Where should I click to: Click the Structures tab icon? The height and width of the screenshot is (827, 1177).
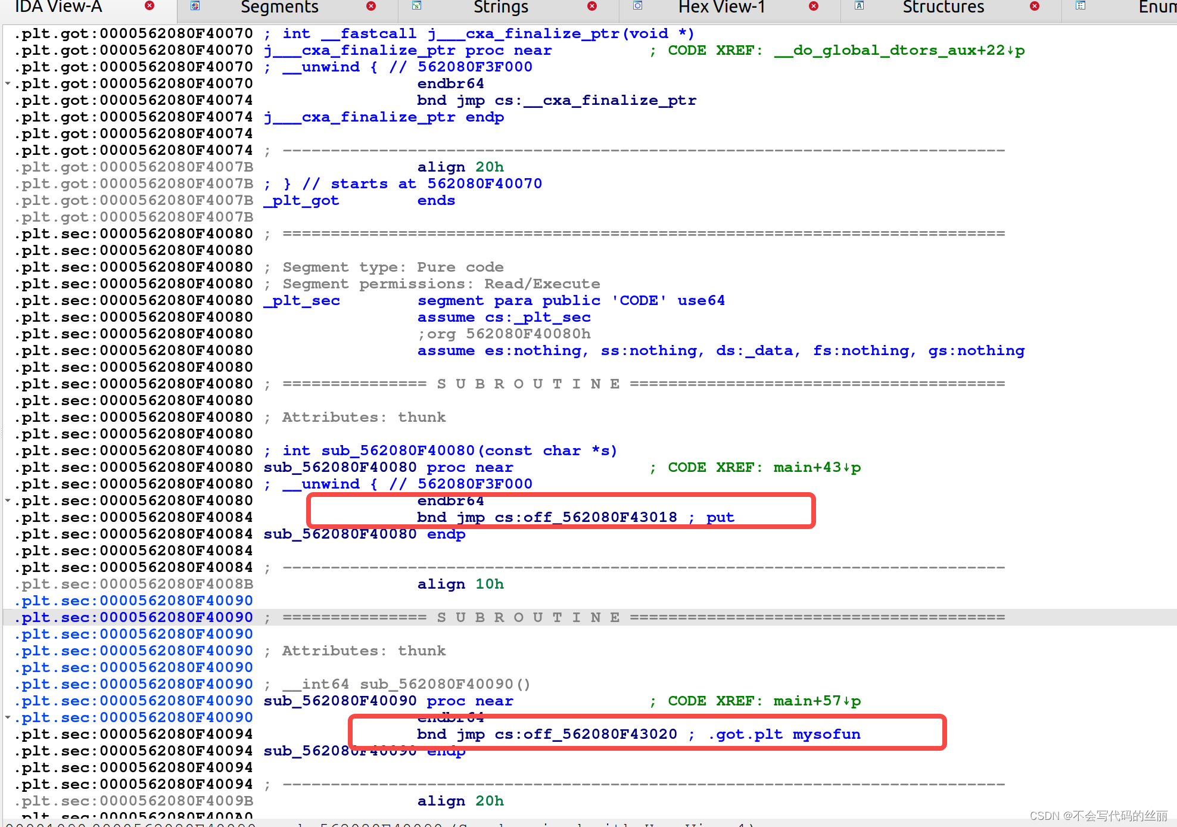click(x=859, y=6)
